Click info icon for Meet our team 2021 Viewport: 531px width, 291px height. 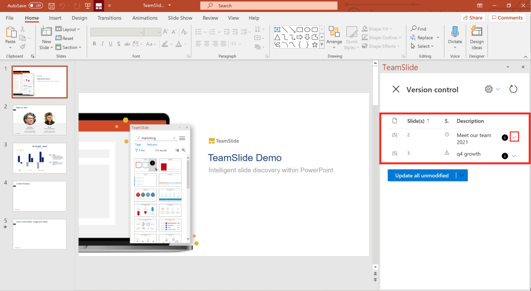pos(505,137)
